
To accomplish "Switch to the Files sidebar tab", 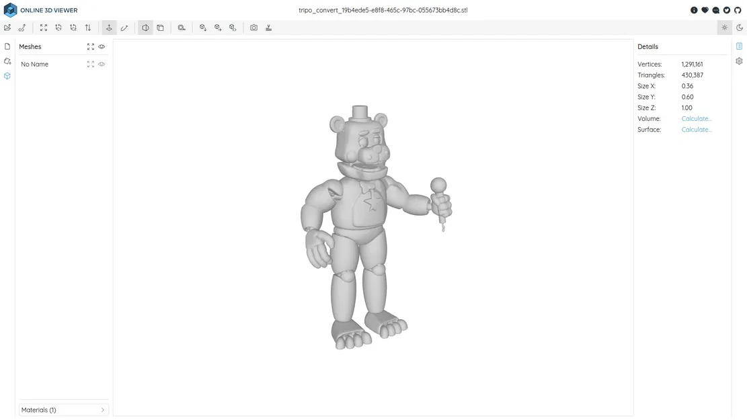I will pos(7,46).
